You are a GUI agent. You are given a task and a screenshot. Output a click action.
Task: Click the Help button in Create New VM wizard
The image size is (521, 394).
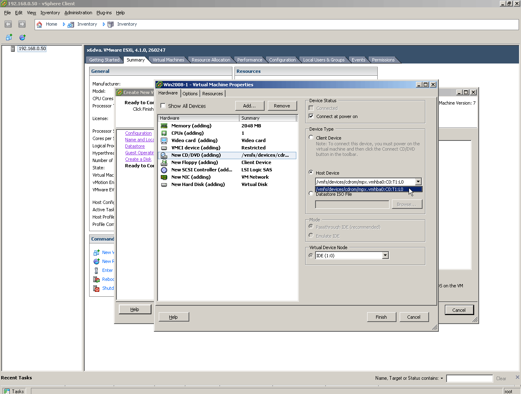(x=135, y=309)
